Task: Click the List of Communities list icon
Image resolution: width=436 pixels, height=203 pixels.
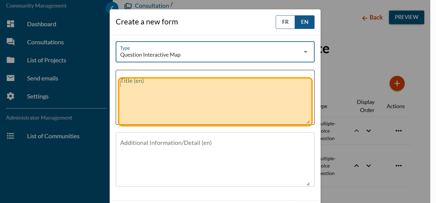Action: coord(11,136)
